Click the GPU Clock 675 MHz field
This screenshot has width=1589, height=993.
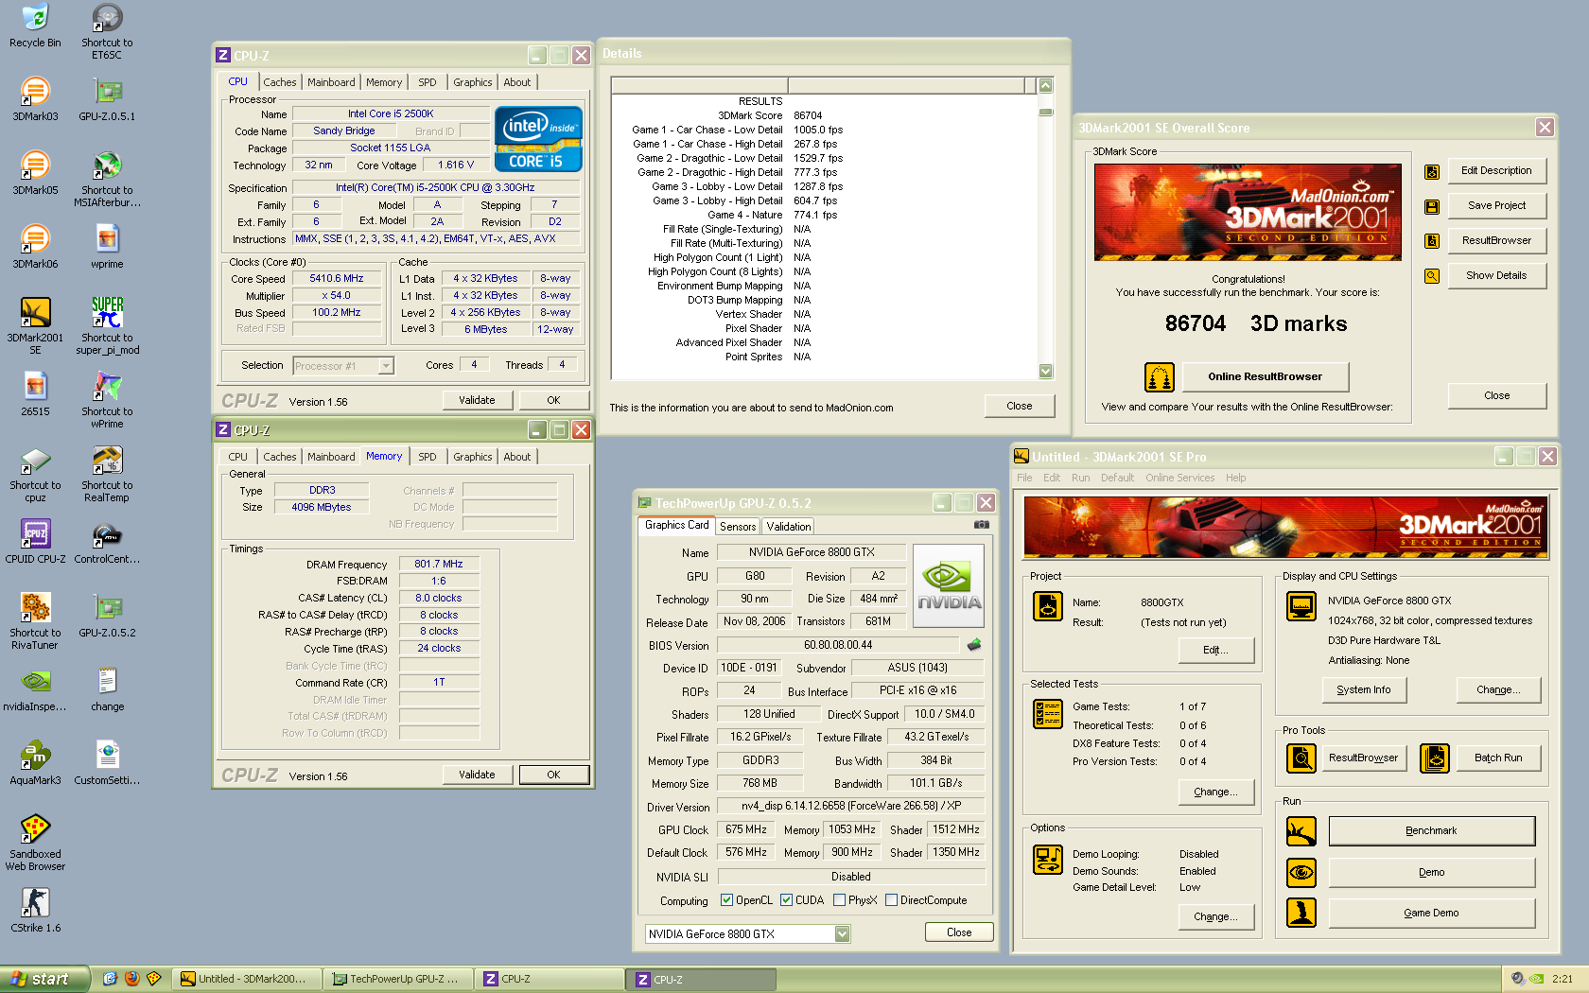(x=745, y=830)
